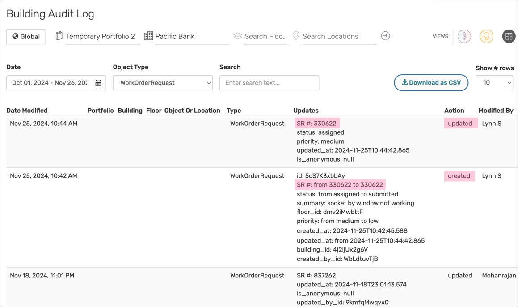Click the Modified By column header
The width and height of the screenshot is (518, 307).
(496, 111)
